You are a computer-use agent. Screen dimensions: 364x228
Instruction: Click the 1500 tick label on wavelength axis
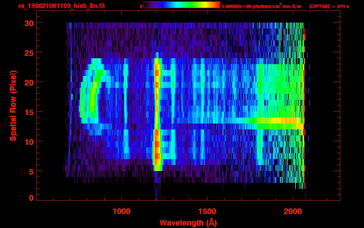pyautogui.click(x=207, y=211)
